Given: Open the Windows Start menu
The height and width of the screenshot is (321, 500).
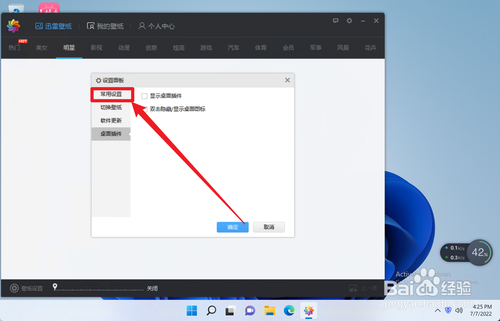Looking at the screenshot, I should click(192, 311).
